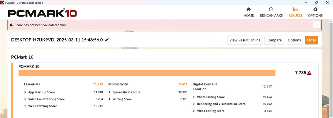Click the Essentials score 11 229
The width and height of the screenshot is (333, 118).
[x=98, y=84]
